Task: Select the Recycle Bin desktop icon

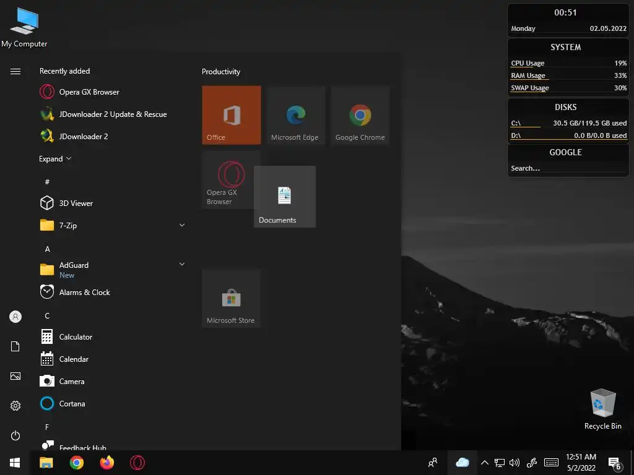Action: (602, 409)
